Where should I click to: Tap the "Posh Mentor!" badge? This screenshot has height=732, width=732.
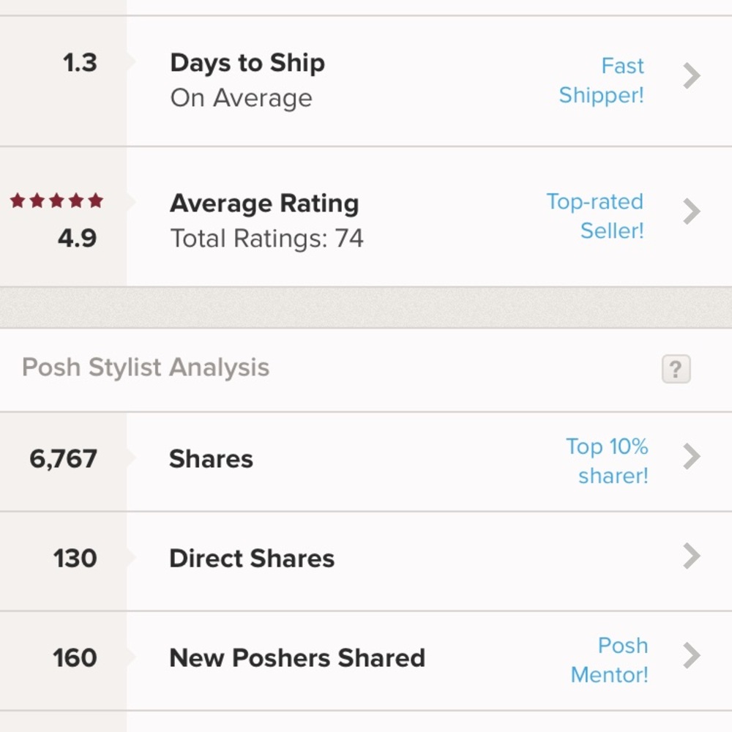tap(610, 660)
